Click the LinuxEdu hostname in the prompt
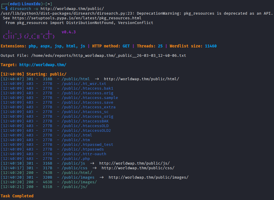The width and height of the screenshot is (274, 200). [x=31, y=4]
